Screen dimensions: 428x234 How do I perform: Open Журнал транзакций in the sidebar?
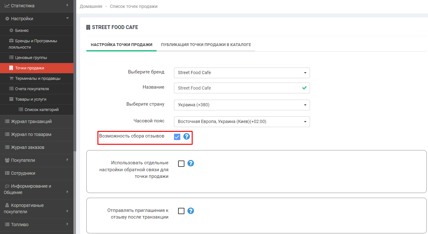coord(31,122)
